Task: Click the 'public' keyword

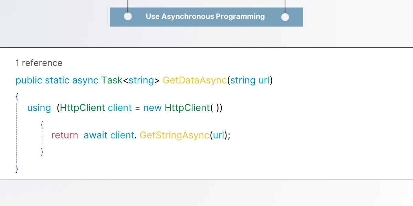Action: 29,81
